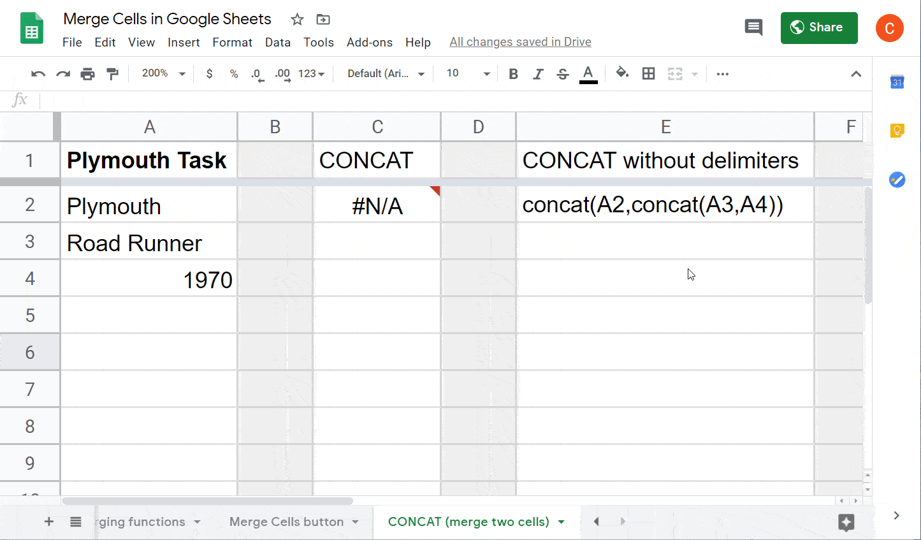This screenshot has width=921, height=540.
Task: Toggle bold formatting
Action: coord(513,73)
